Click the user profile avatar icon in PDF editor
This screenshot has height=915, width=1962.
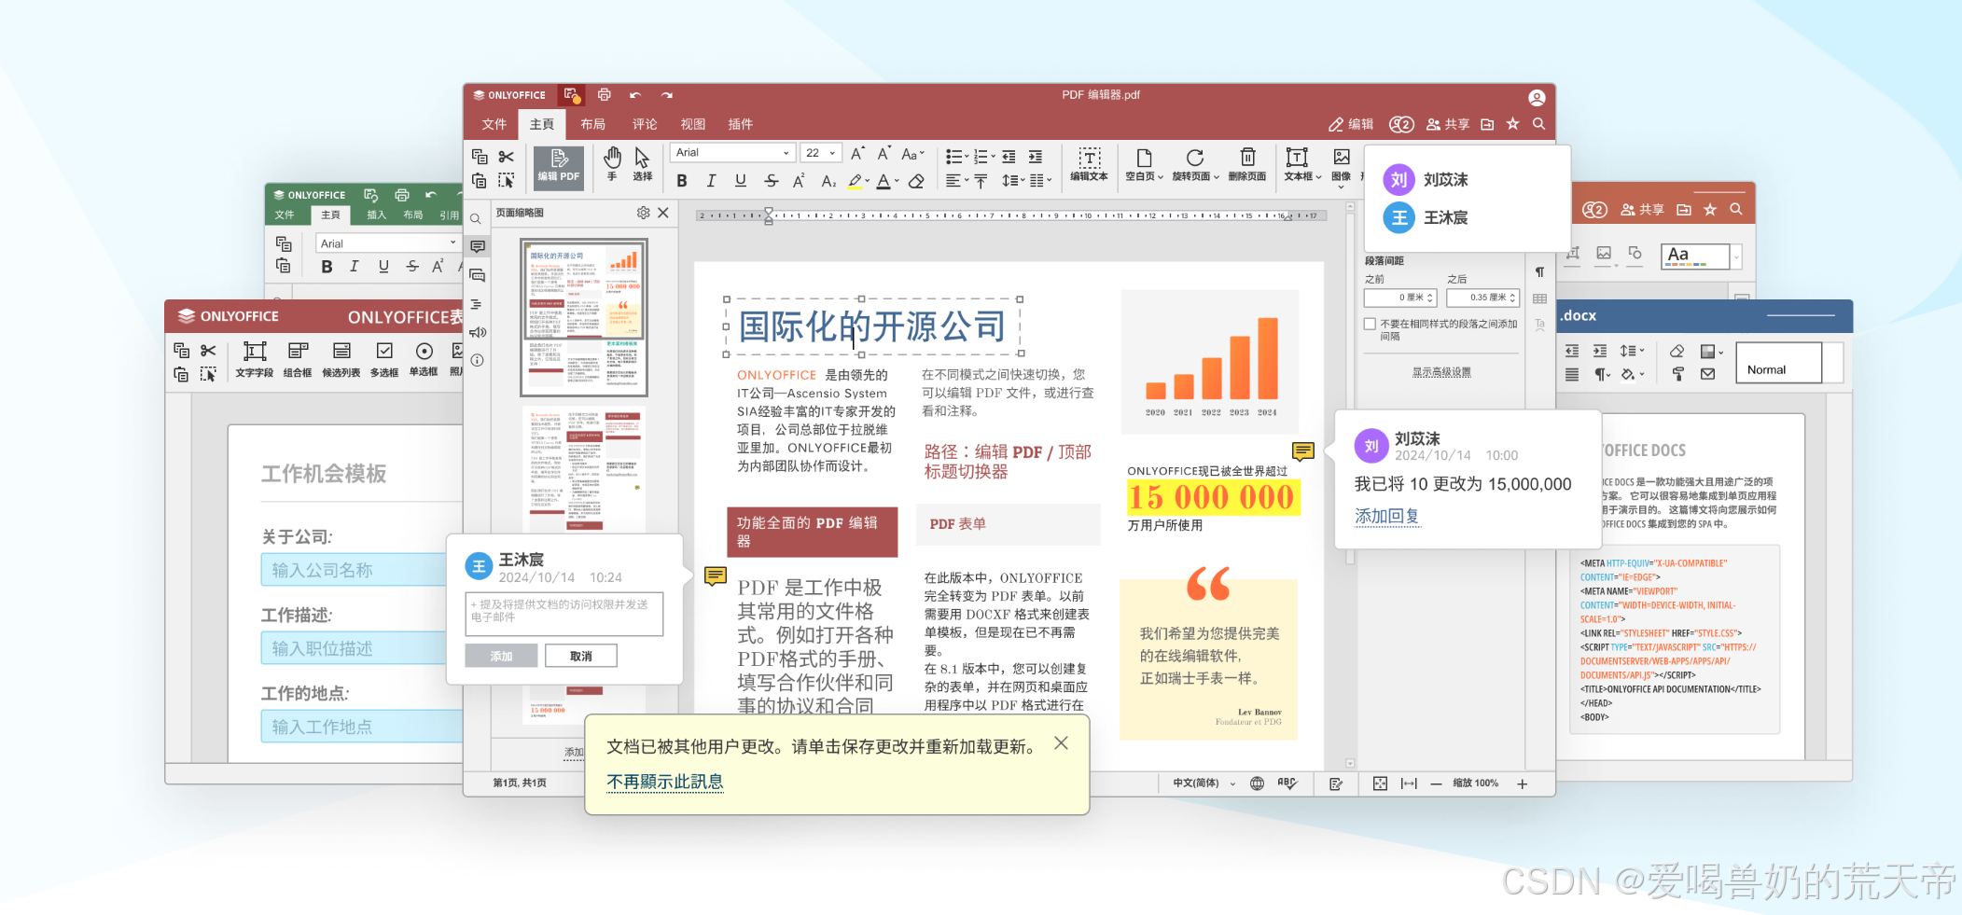1537,97
